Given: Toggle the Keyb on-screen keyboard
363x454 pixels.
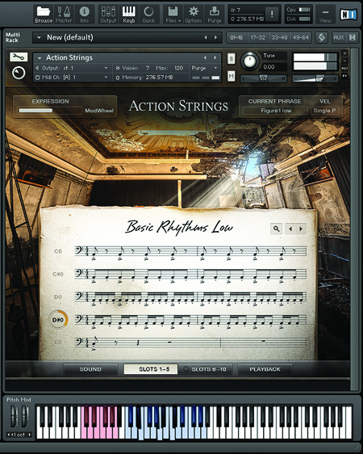Looking at the screenshot, I should pyautogui.click(x=128, y=15).
